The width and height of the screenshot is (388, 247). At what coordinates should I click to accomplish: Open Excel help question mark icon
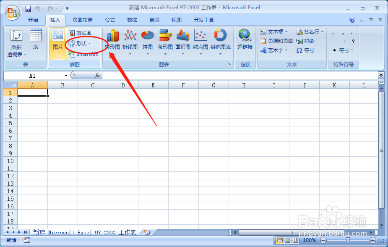point(352,20)
